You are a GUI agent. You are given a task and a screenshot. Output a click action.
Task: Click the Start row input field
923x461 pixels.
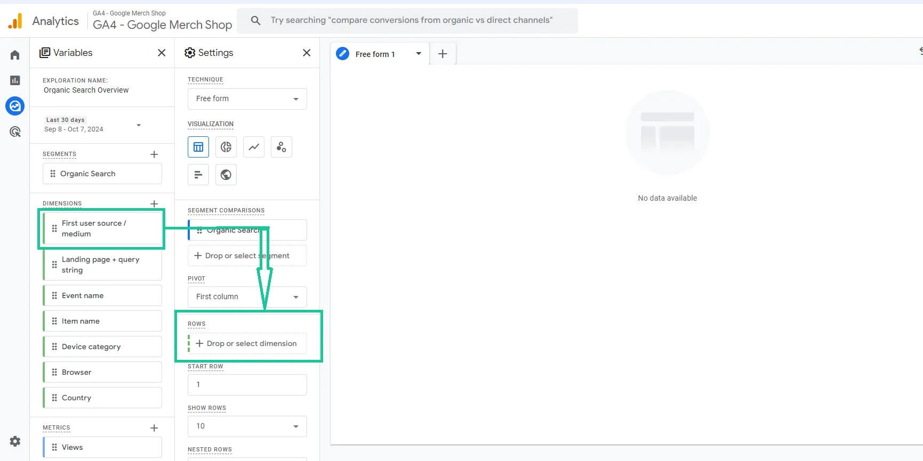247,385
